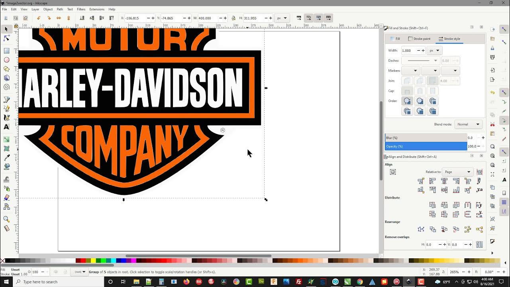Align bottom edges of objects
Screen dimensions: 510x287
coord(456,190)
